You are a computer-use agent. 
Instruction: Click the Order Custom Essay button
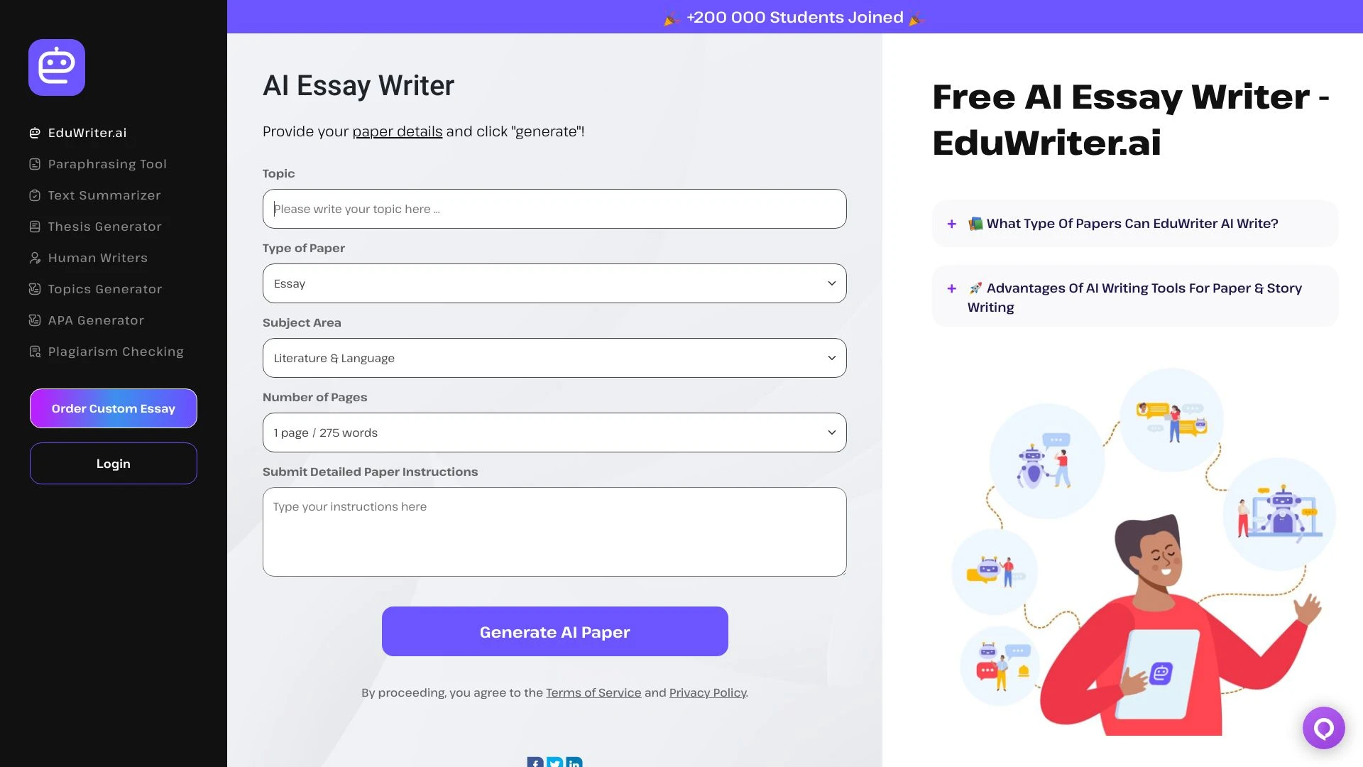click(x=114, y=408)
